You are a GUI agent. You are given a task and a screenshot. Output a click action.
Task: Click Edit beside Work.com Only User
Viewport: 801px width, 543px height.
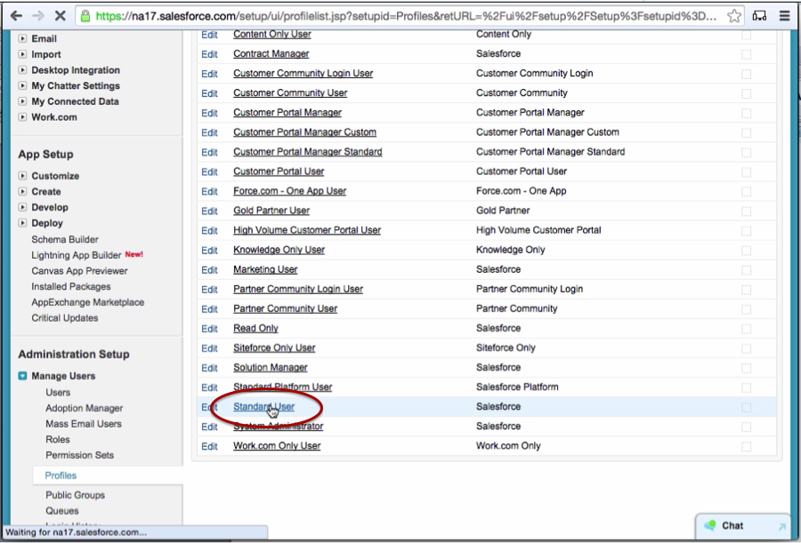tap(209, 446)
